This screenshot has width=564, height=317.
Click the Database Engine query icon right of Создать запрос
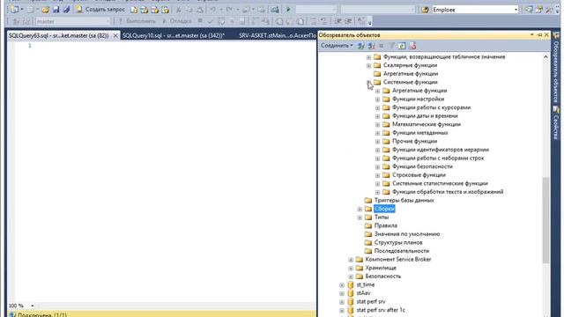coord(134,10)
